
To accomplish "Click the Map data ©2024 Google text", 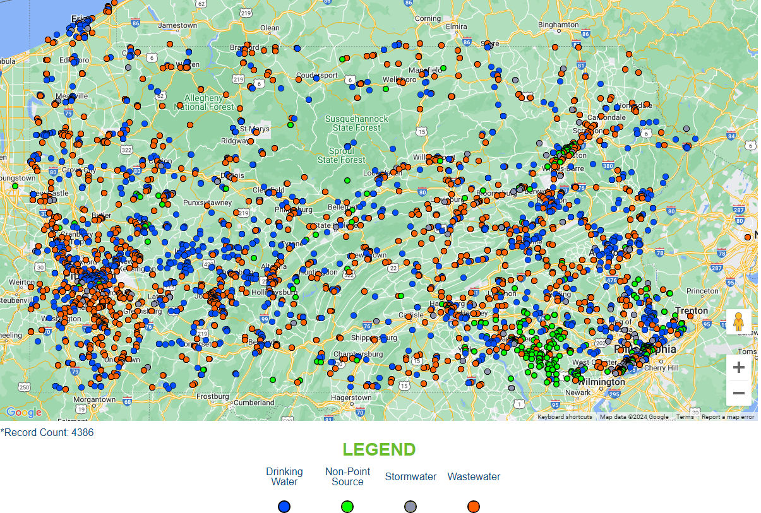I will (634, 417).
